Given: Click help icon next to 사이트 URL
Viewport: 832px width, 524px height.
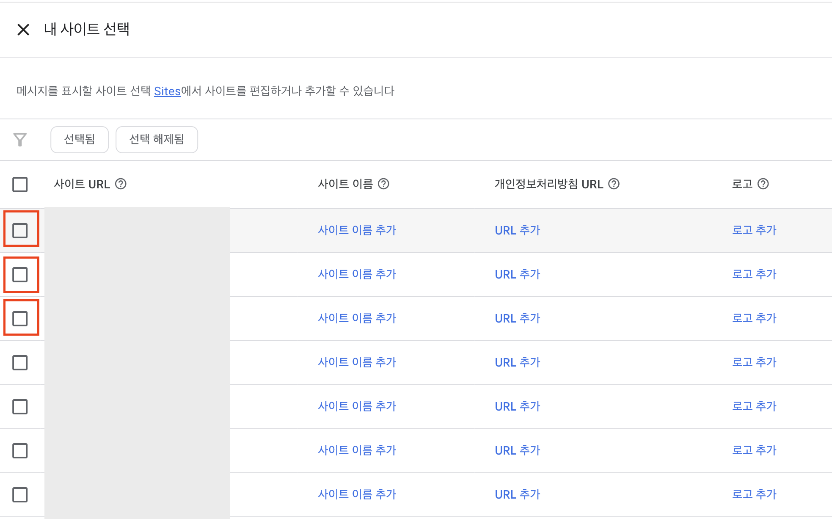Looking at the screenshot, I should click(x=121, y=184).
